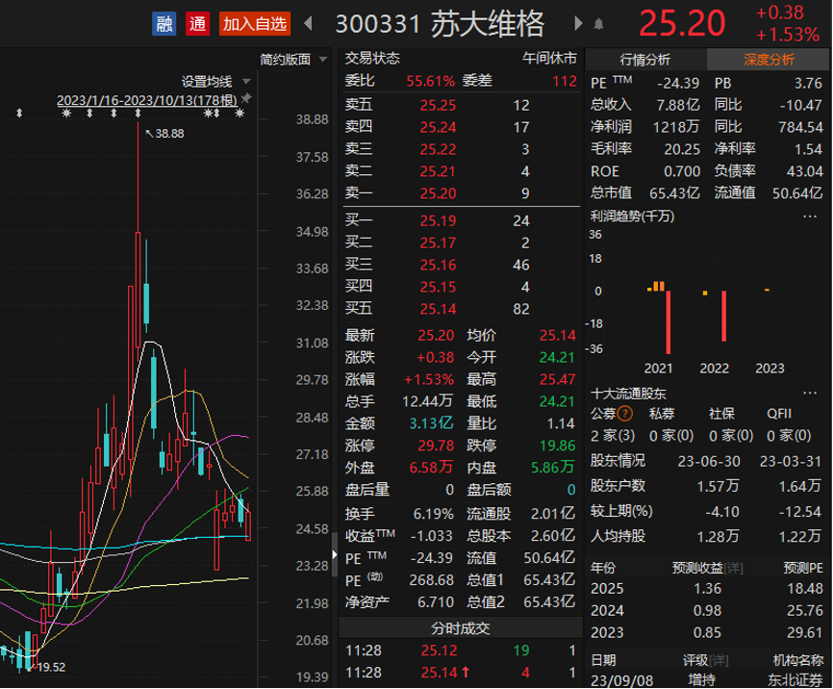The height and width of the screenshot is (689, 833).
Task: Click the 2022 red loss bar in profit chart
Action: (723, 316)
